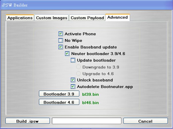
Task: Disable Neuter bootloader 3.9/4.6 checkbox
Action: pos(67,54)
